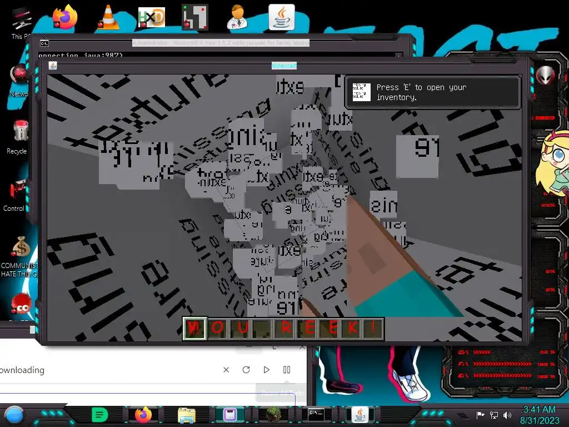Pause all download tasks with the pause icon
Screen dimensions: 569x427
287,370
